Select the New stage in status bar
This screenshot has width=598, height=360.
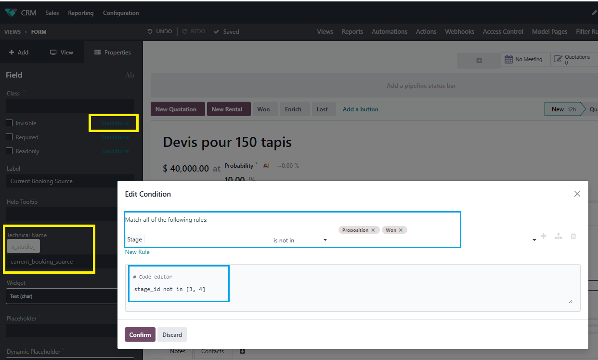(563, 109)
